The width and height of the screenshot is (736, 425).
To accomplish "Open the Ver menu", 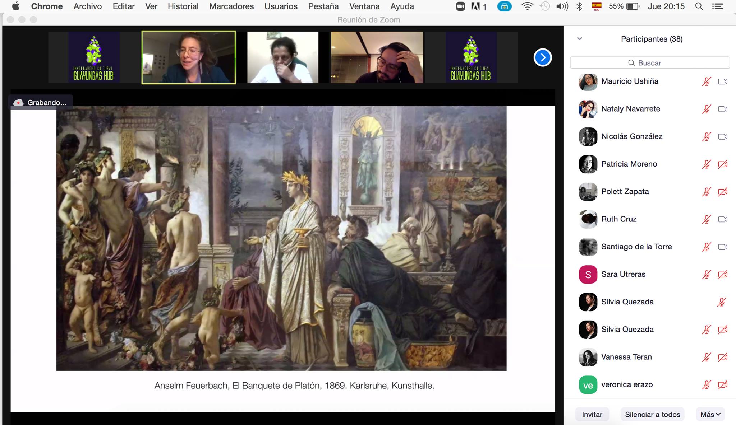I will [151, 6].
